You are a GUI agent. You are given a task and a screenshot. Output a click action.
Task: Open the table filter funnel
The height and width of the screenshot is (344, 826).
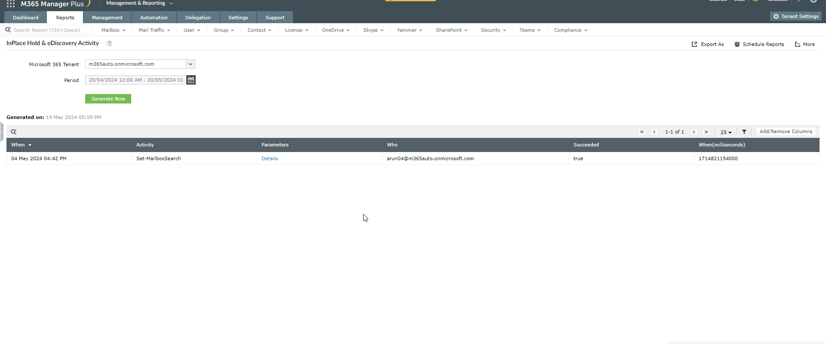pyautogui.click(x=744, y=132)
